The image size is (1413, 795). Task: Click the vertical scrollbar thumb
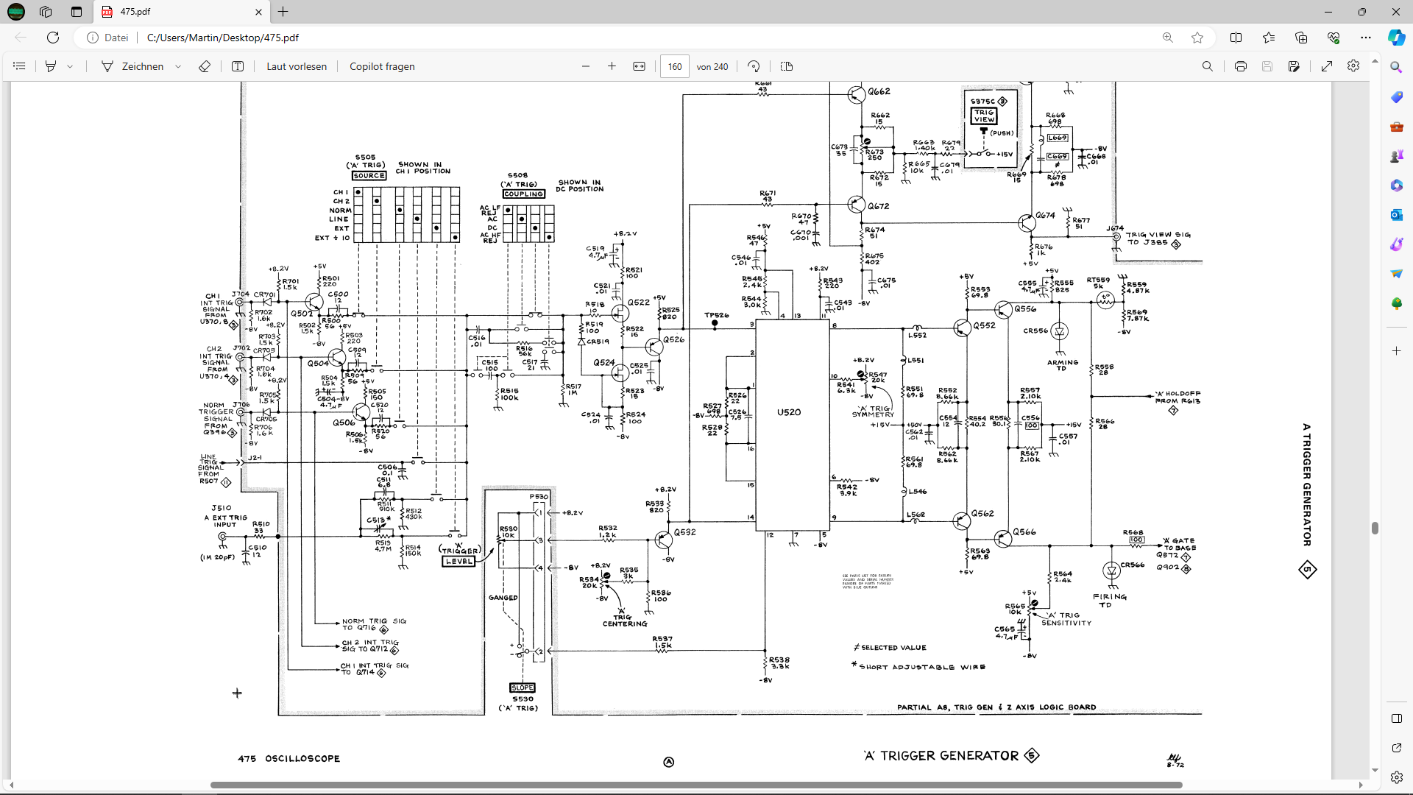pyautogui.click(x=1375, y=528)
